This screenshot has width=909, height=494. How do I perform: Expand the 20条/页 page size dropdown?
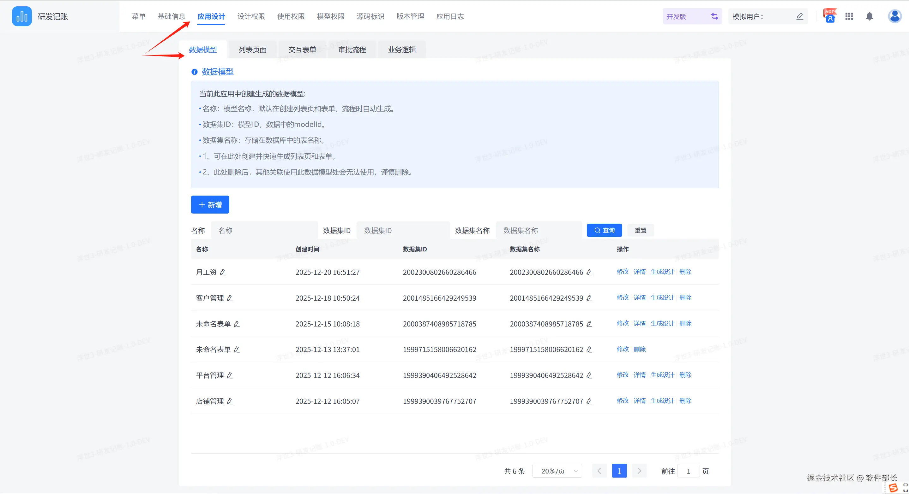click(557, 471)
